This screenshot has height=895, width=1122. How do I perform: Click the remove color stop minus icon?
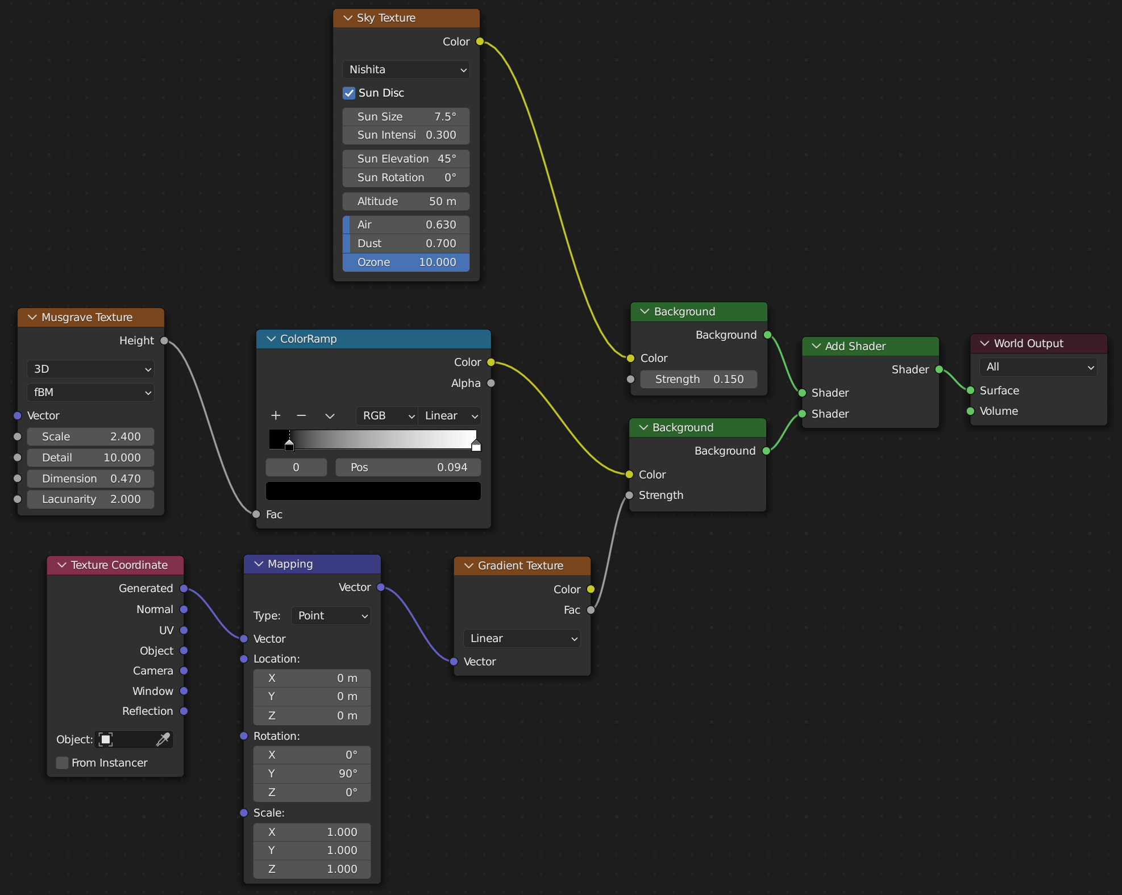301,415
